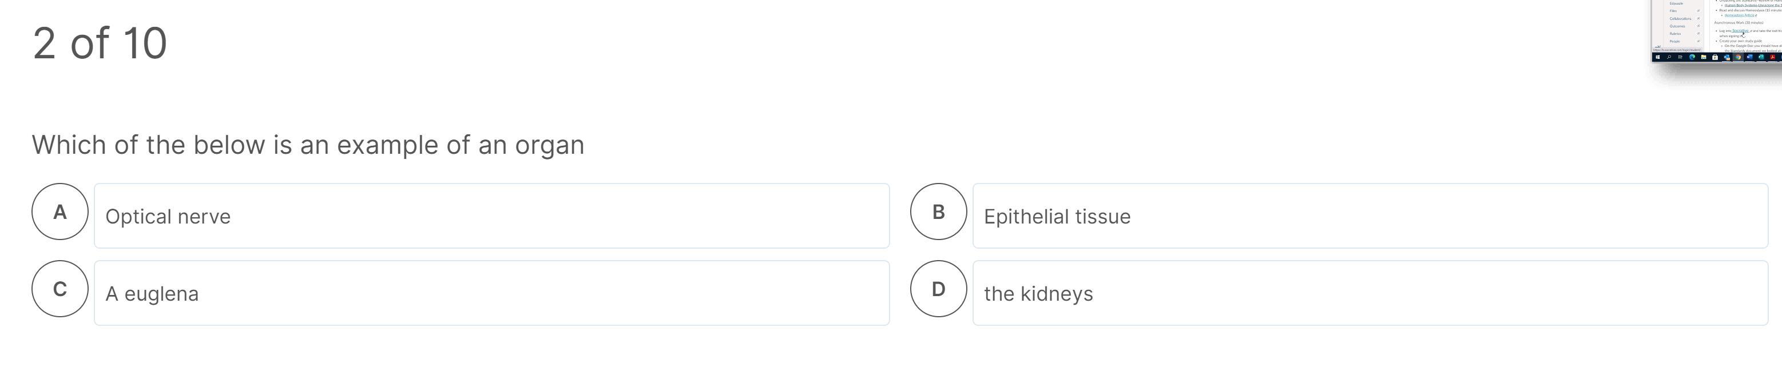Choose the letter C answer circle
The height and width of the screenshot is (367, 1782).
click(59, 289)
